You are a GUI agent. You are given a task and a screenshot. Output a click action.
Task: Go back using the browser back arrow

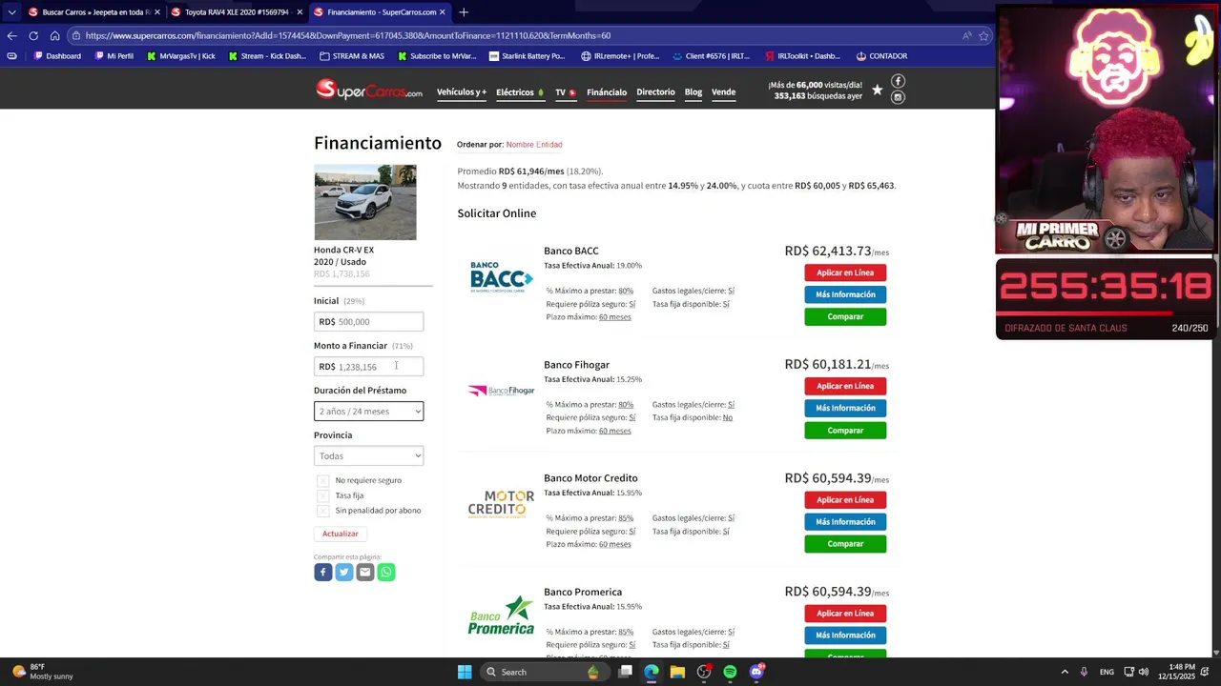click(x=11, y=35)
